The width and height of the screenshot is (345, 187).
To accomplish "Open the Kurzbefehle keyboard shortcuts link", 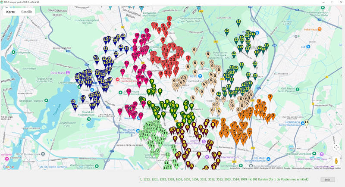I will 235,168.
